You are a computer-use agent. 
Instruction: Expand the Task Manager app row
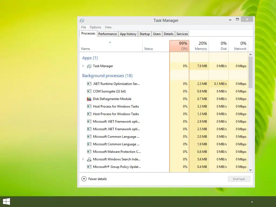pos(83,66)
